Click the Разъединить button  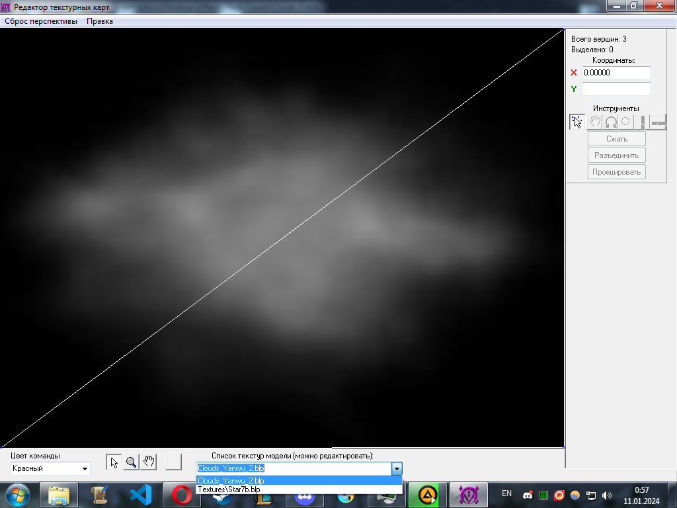click(x=617, y=155)
